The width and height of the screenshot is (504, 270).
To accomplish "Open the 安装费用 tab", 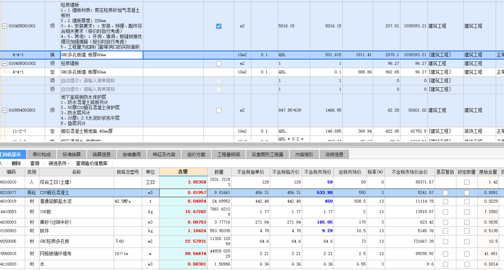I will [131, 154].
